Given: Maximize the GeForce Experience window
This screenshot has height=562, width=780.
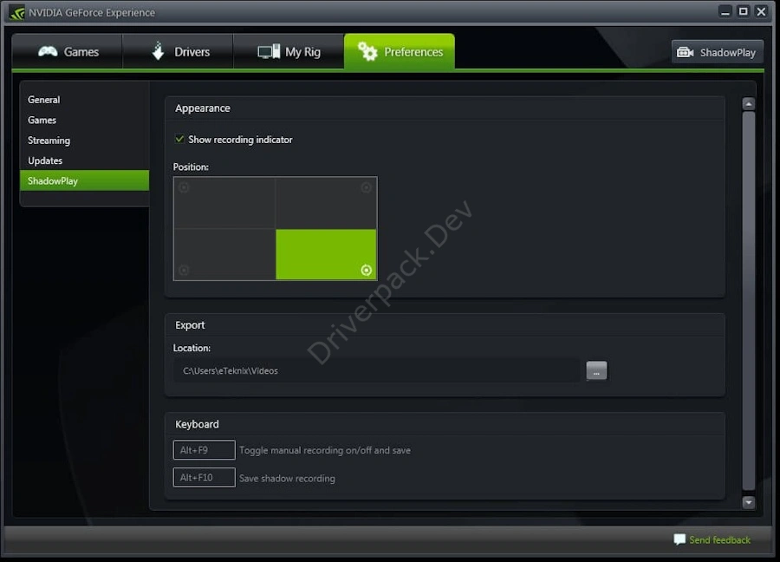Looking at the screenshot, I should (x=744, y=11).
